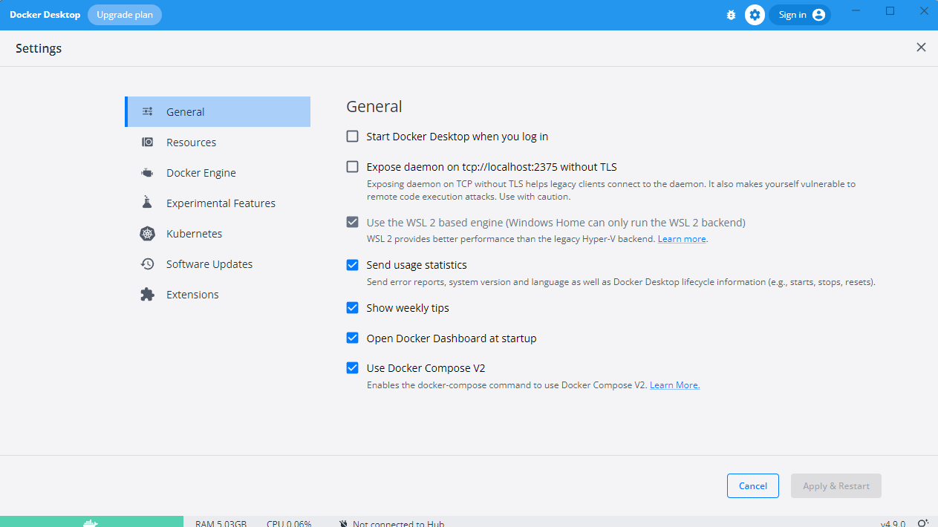Open the troubleshoot bug icon in title bar
Screen dimensions: 938x527
tap(731, 14)
